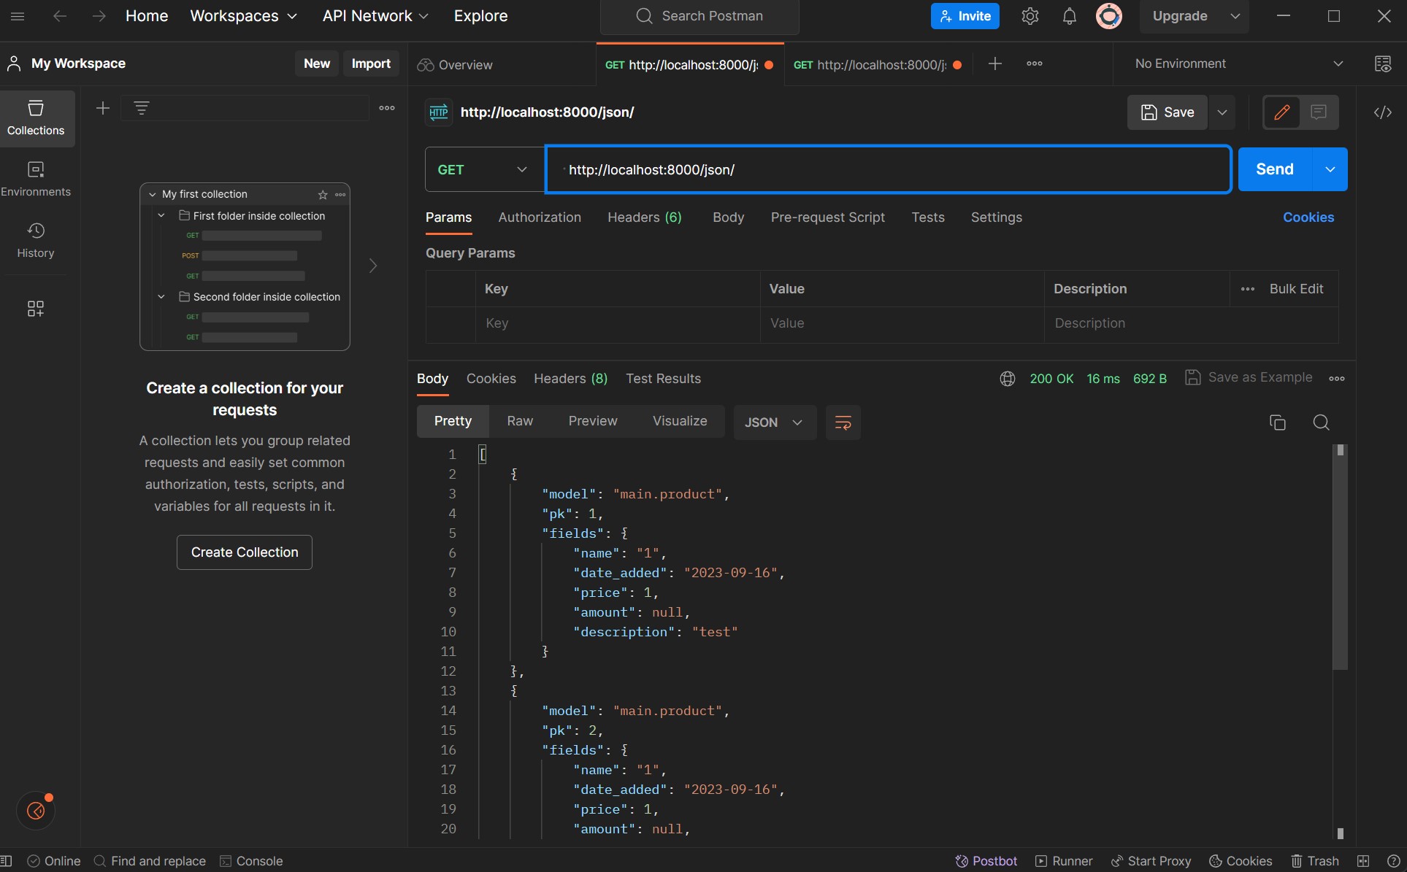The width and height of the screenshot is (1407, 872).
Task: Switch to the Authorization tab
Action: (x=541, y=217)
